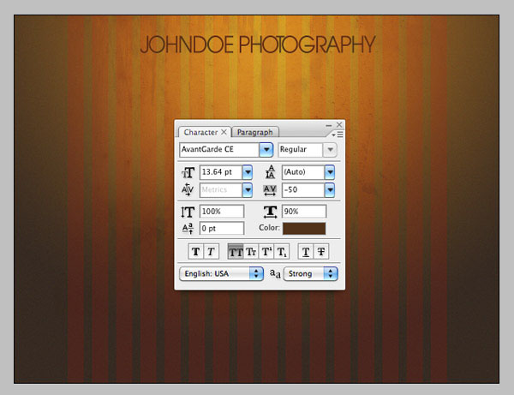
Task: Open the Regular font style dropdown
Action: [x=330, y=150]
